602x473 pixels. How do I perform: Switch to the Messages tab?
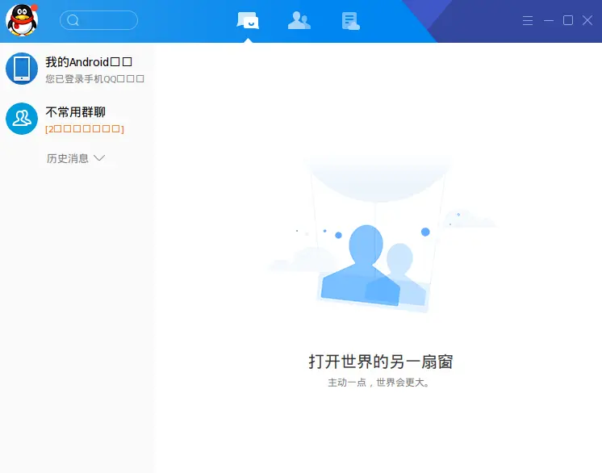coord(248,21)
